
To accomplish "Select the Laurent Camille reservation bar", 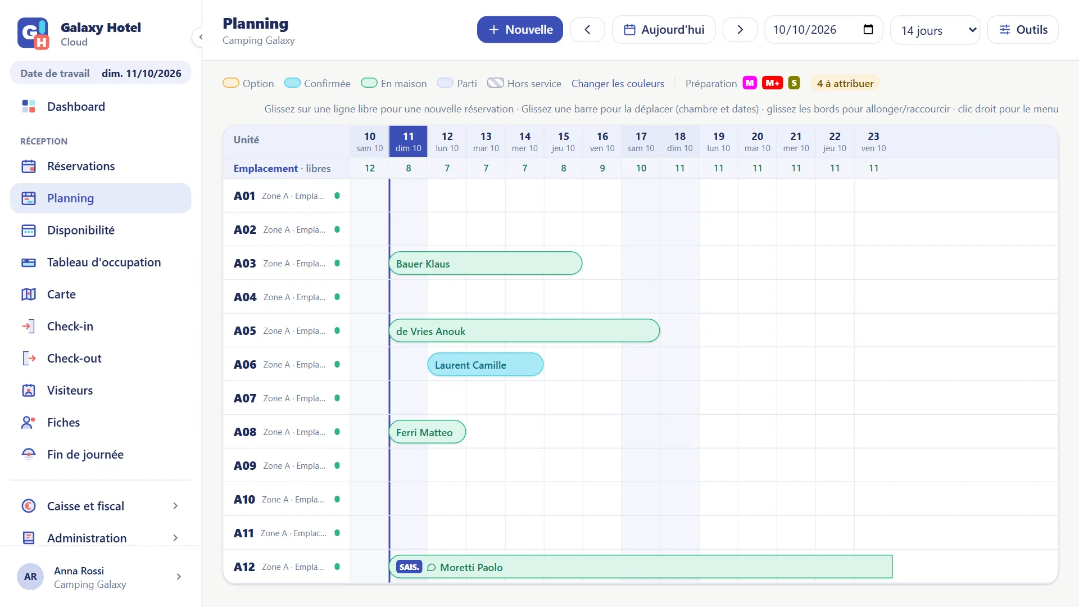I will coord(486,365).
